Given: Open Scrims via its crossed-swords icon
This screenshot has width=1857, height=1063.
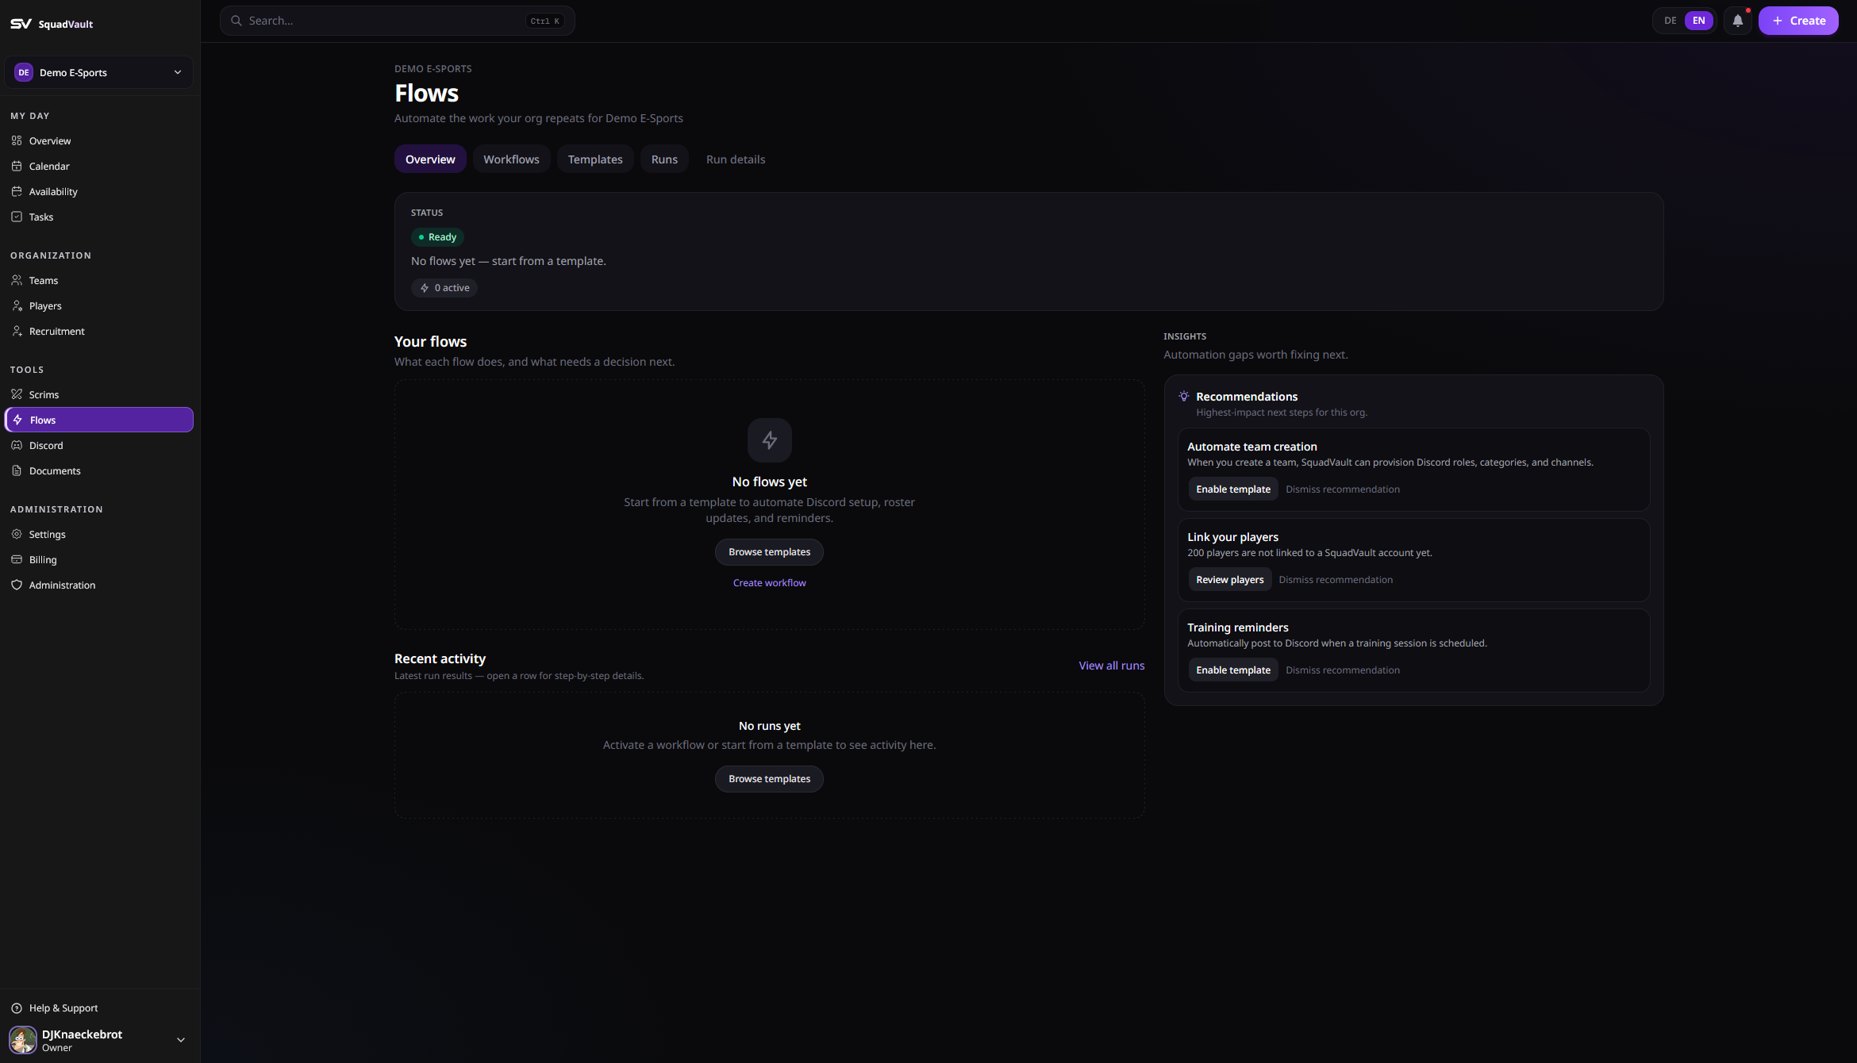Looking at the screenshot, I should [x=17, y=394].
